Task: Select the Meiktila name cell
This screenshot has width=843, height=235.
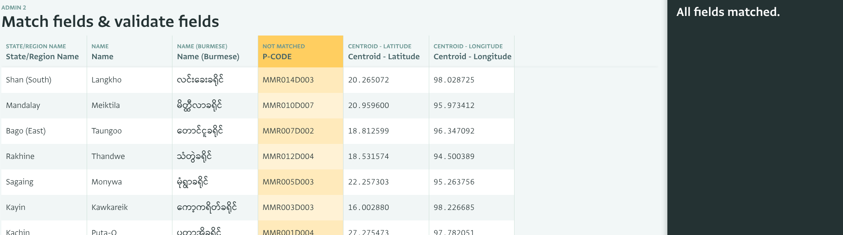Action: point(106,106)
